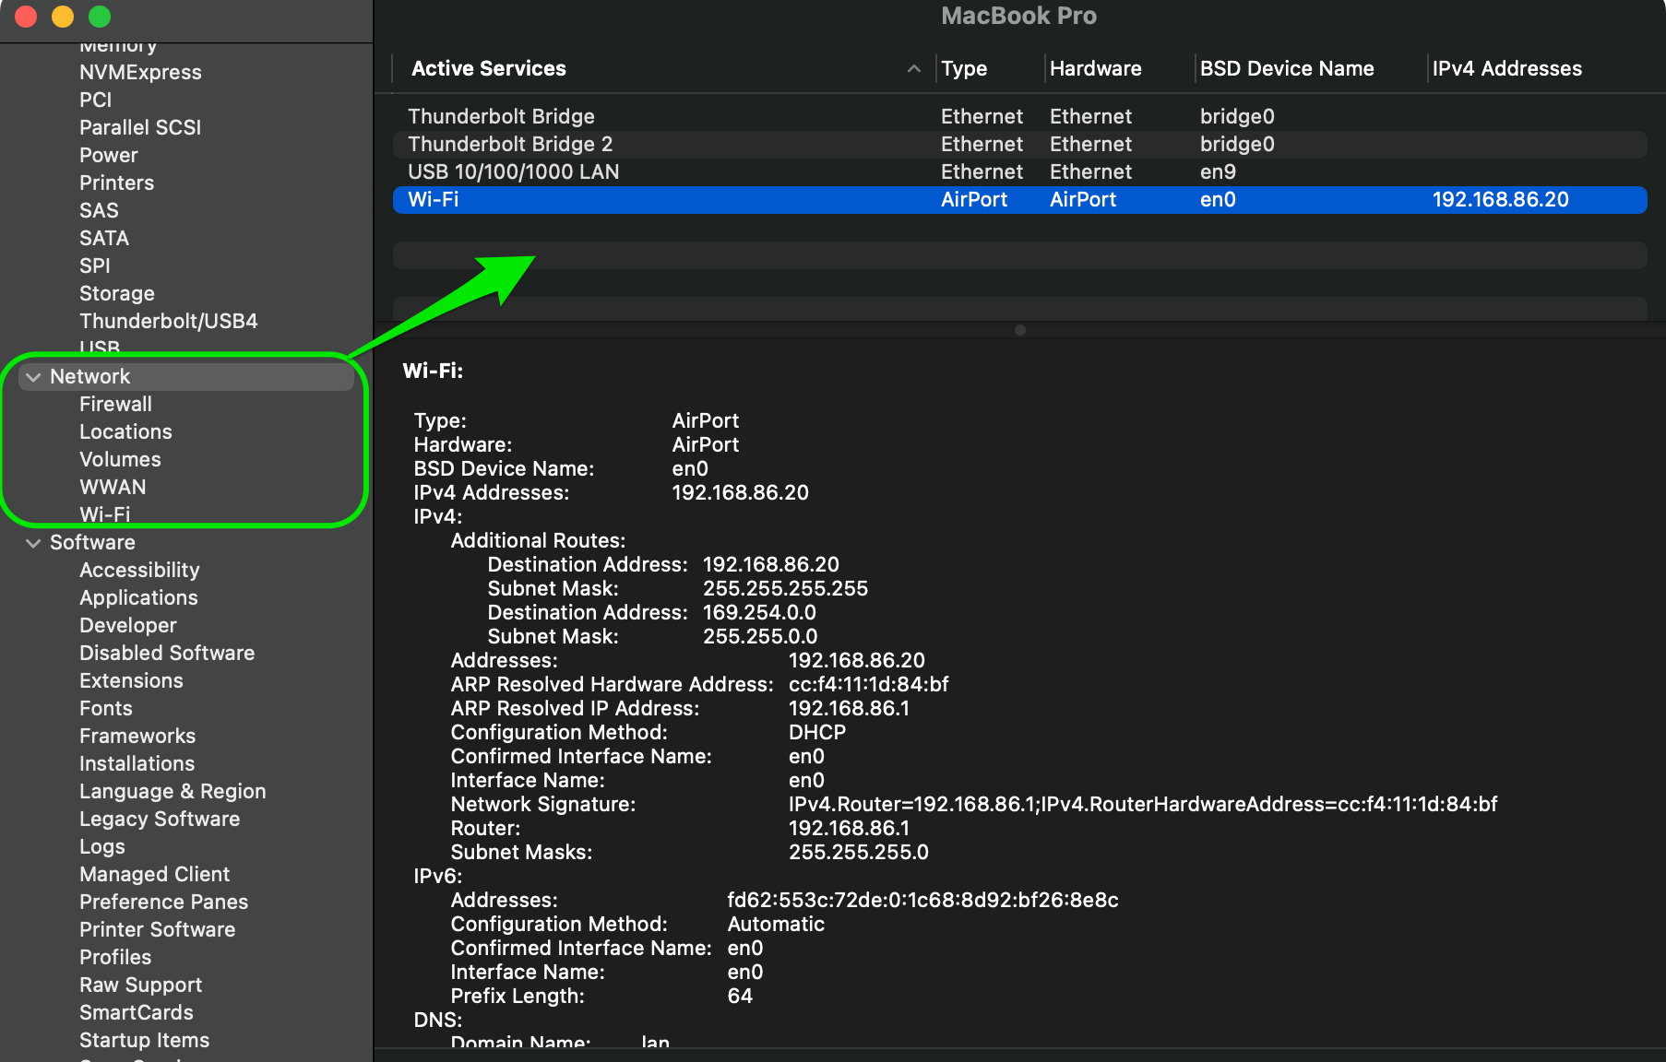The image size is (1666, 1062).
Task: Select the Thunderbolt Bridge 2 row
Action: click(x=510, y=145)
